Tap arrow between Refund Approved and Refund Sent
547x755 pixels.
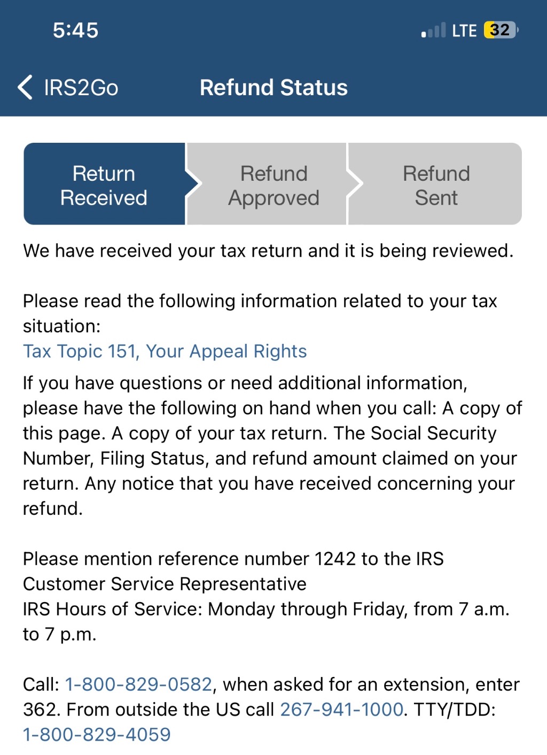coord(355,184)
